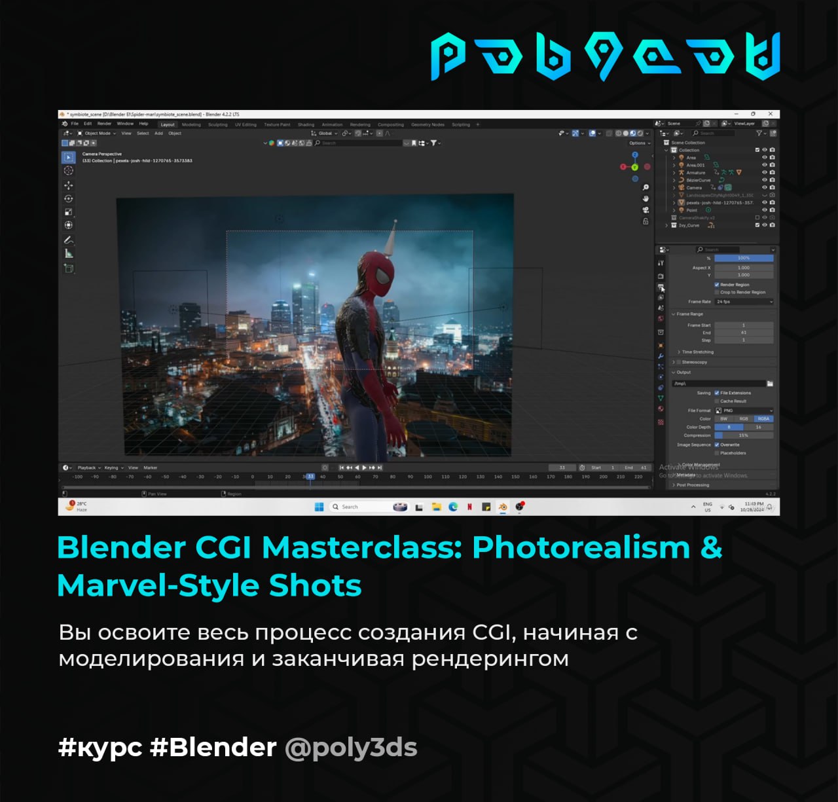Open the outliner filter funnel
Screen dimensions: 838x802
(x=759, y=133)
